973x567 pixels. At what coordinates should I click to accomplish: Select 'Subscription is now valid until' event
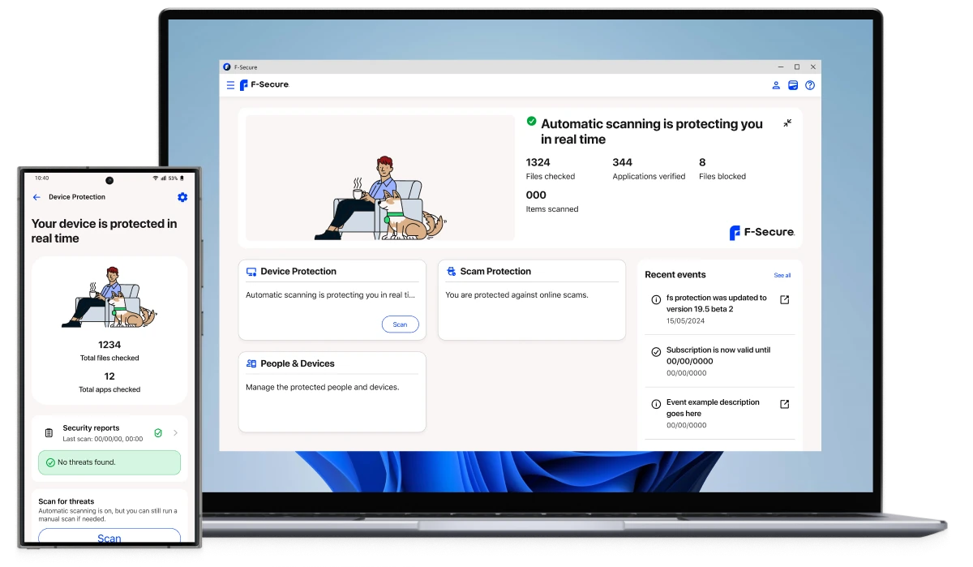(718, 355)
